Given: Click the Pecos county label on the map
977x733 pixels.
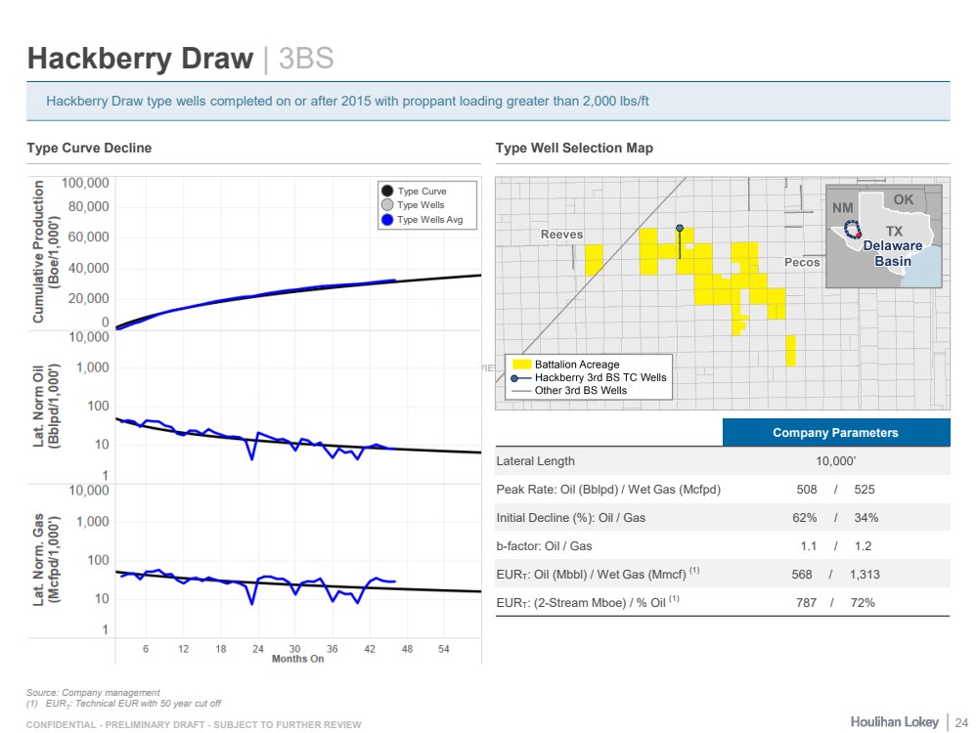Looking at the screenshot, I should (802, 263).
